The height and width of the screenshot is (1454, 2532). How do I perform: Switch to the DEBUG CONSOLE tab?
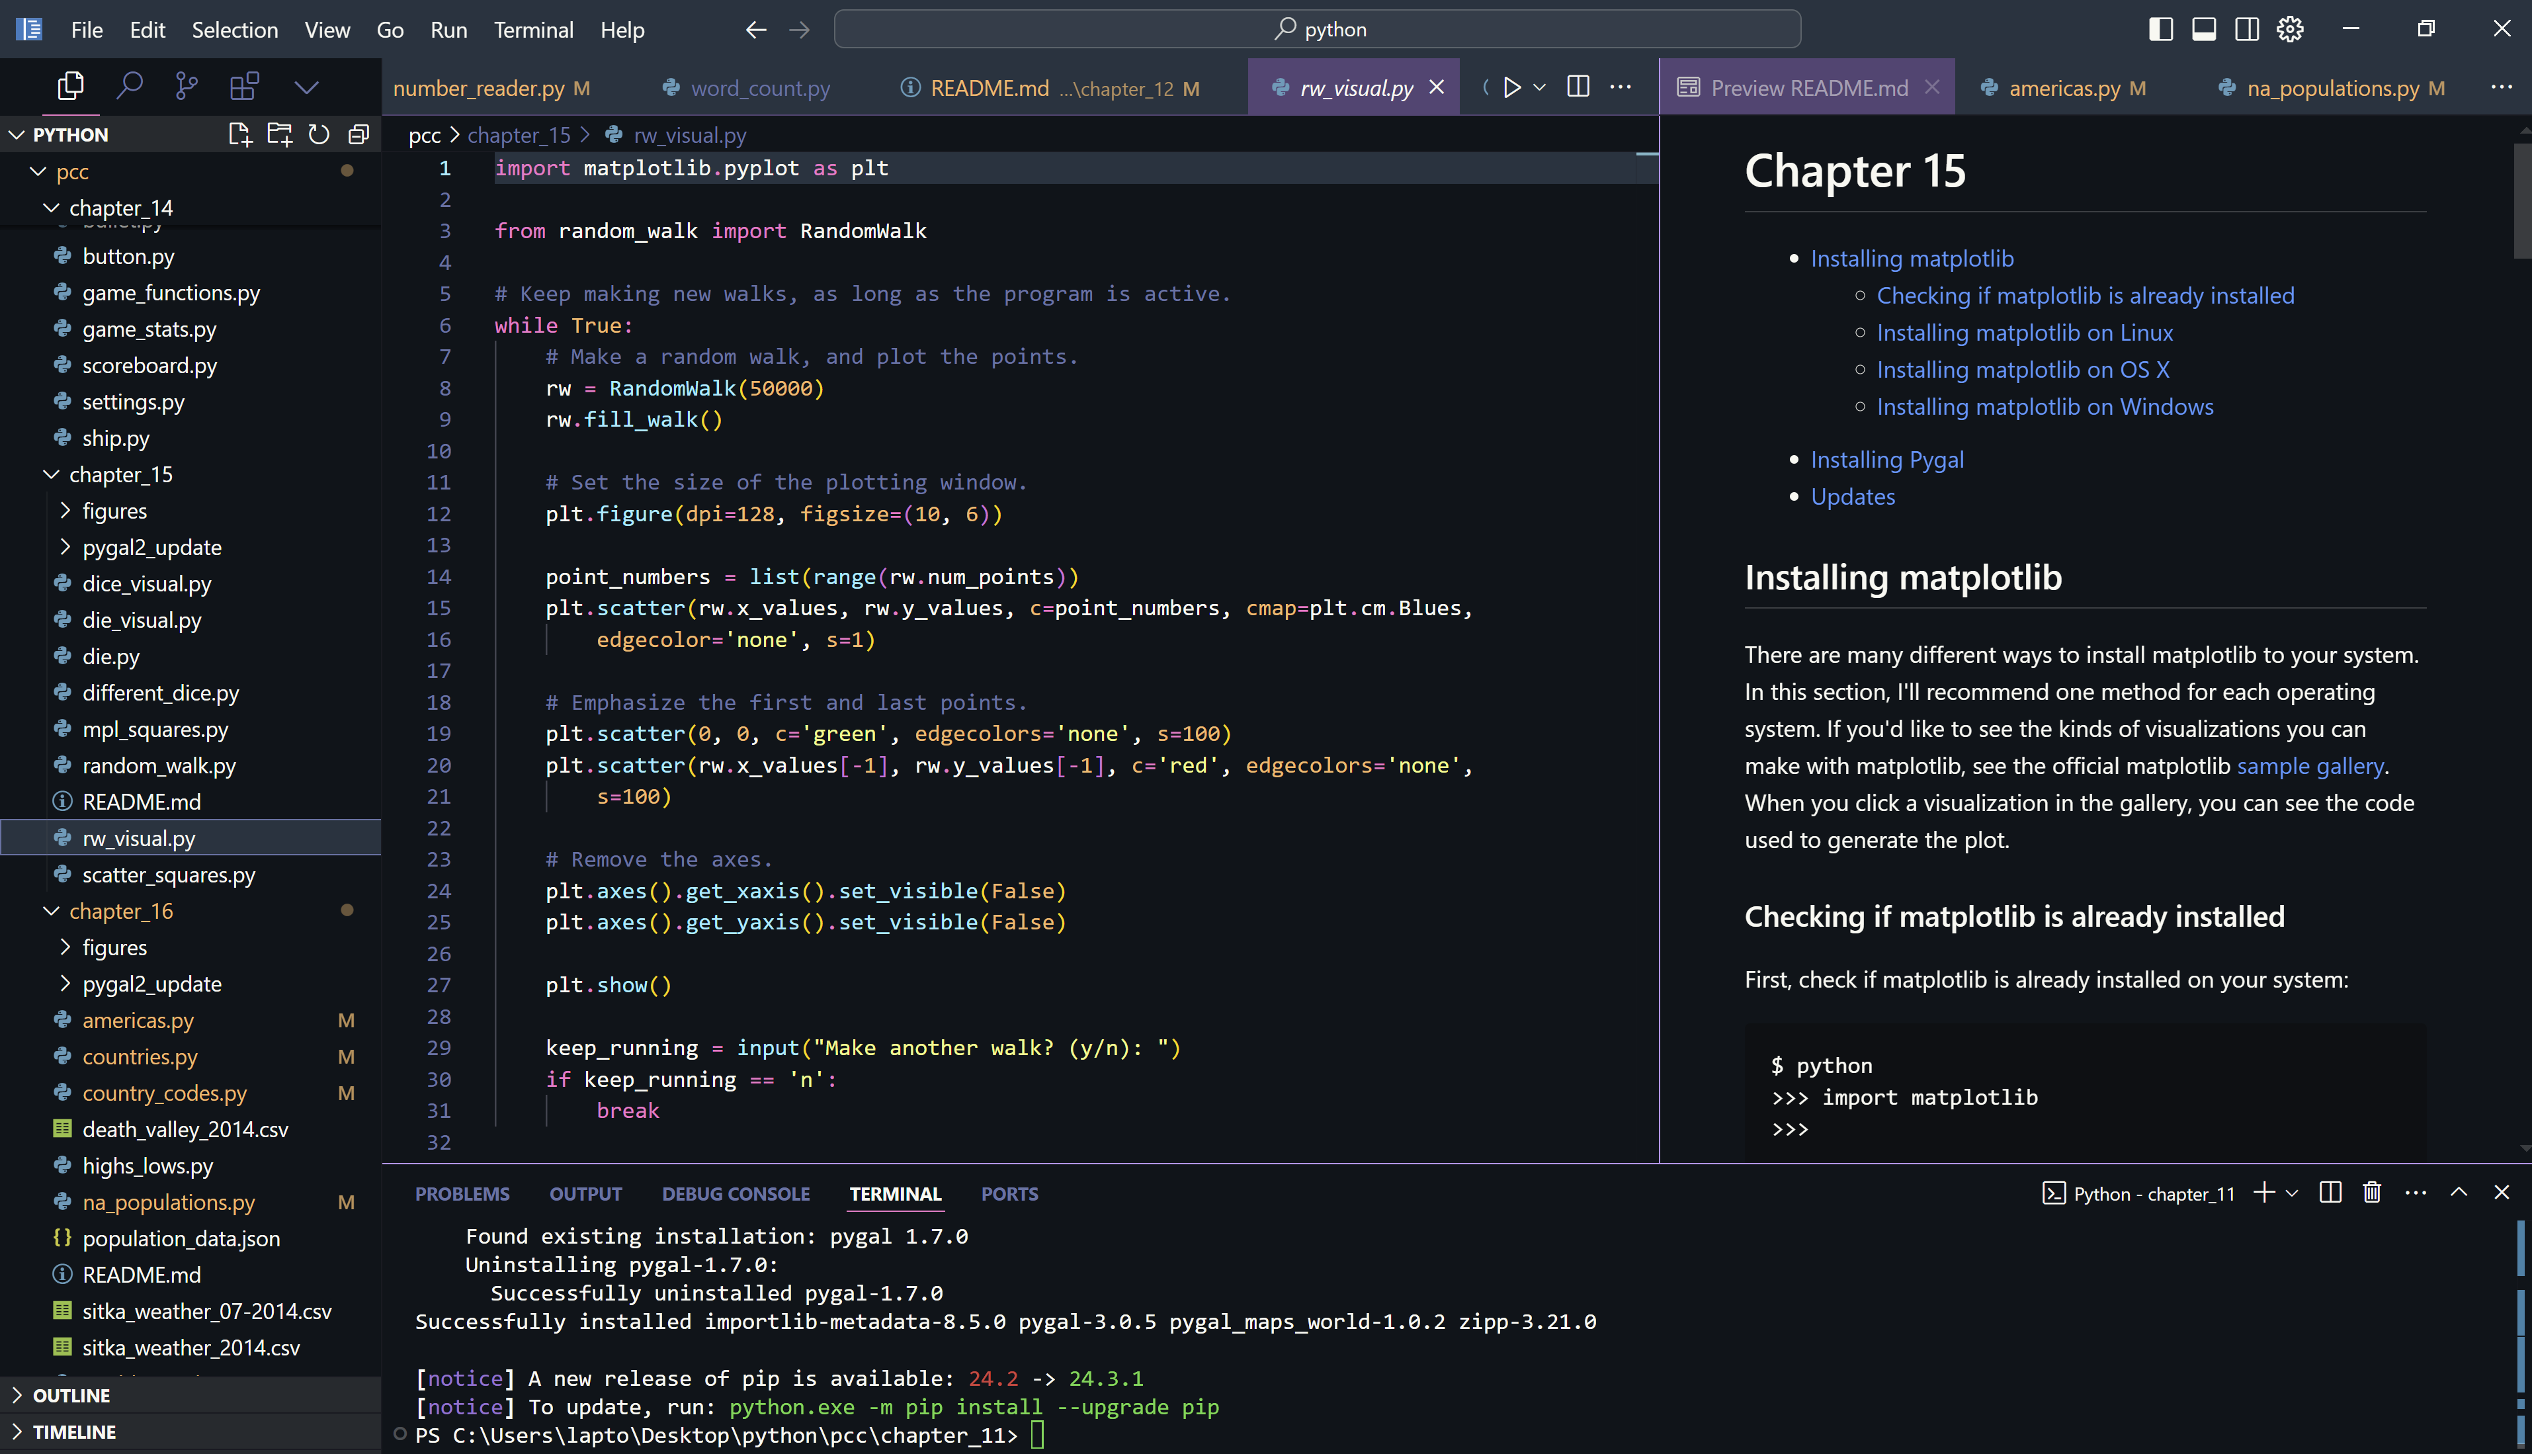735,1193
